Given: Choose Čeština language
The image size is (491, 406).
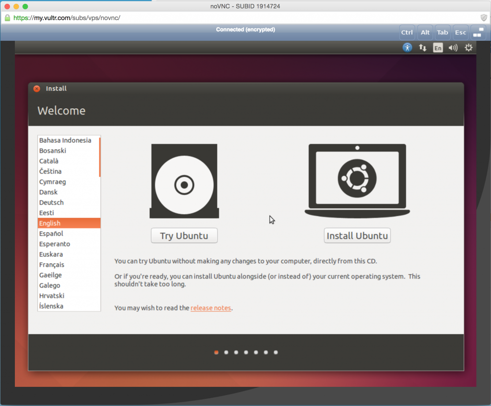Looking at the screenshot, I should 68,171.
